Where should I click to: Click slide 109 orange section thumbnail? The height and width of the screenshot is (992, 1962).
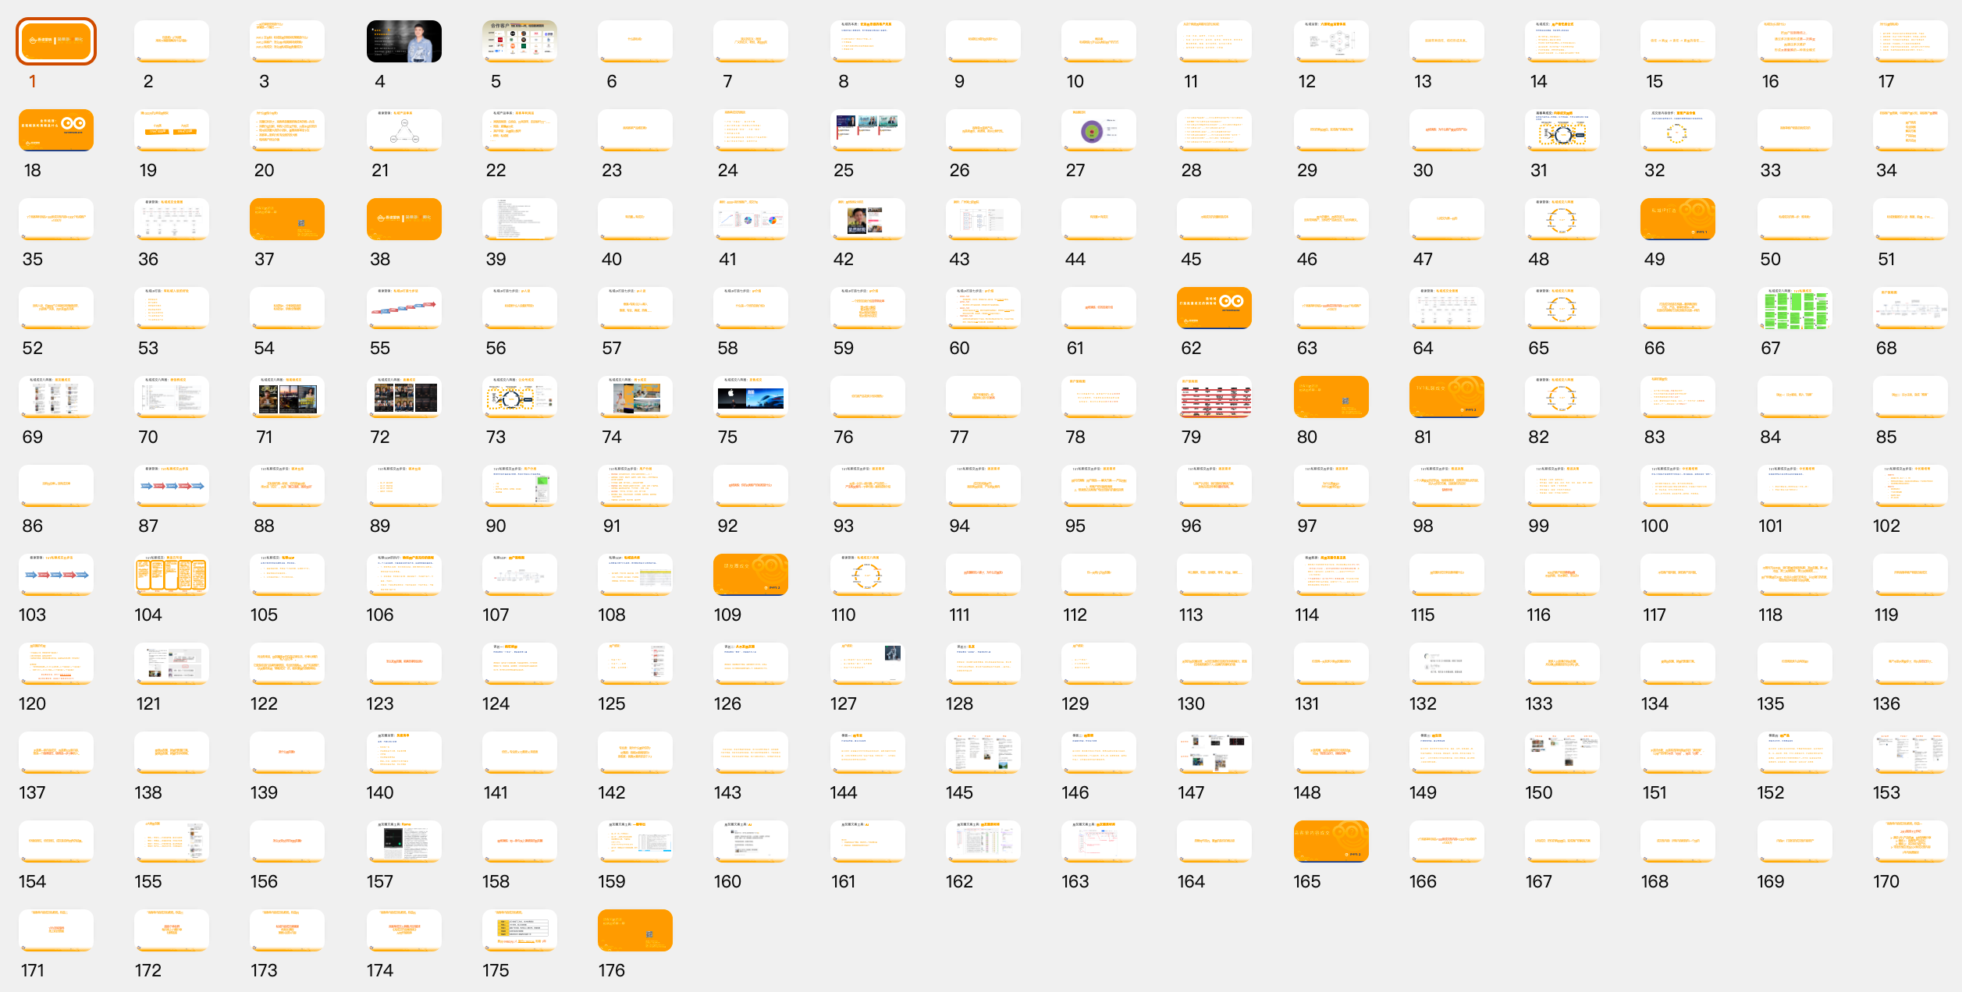(x=751, y=574)
